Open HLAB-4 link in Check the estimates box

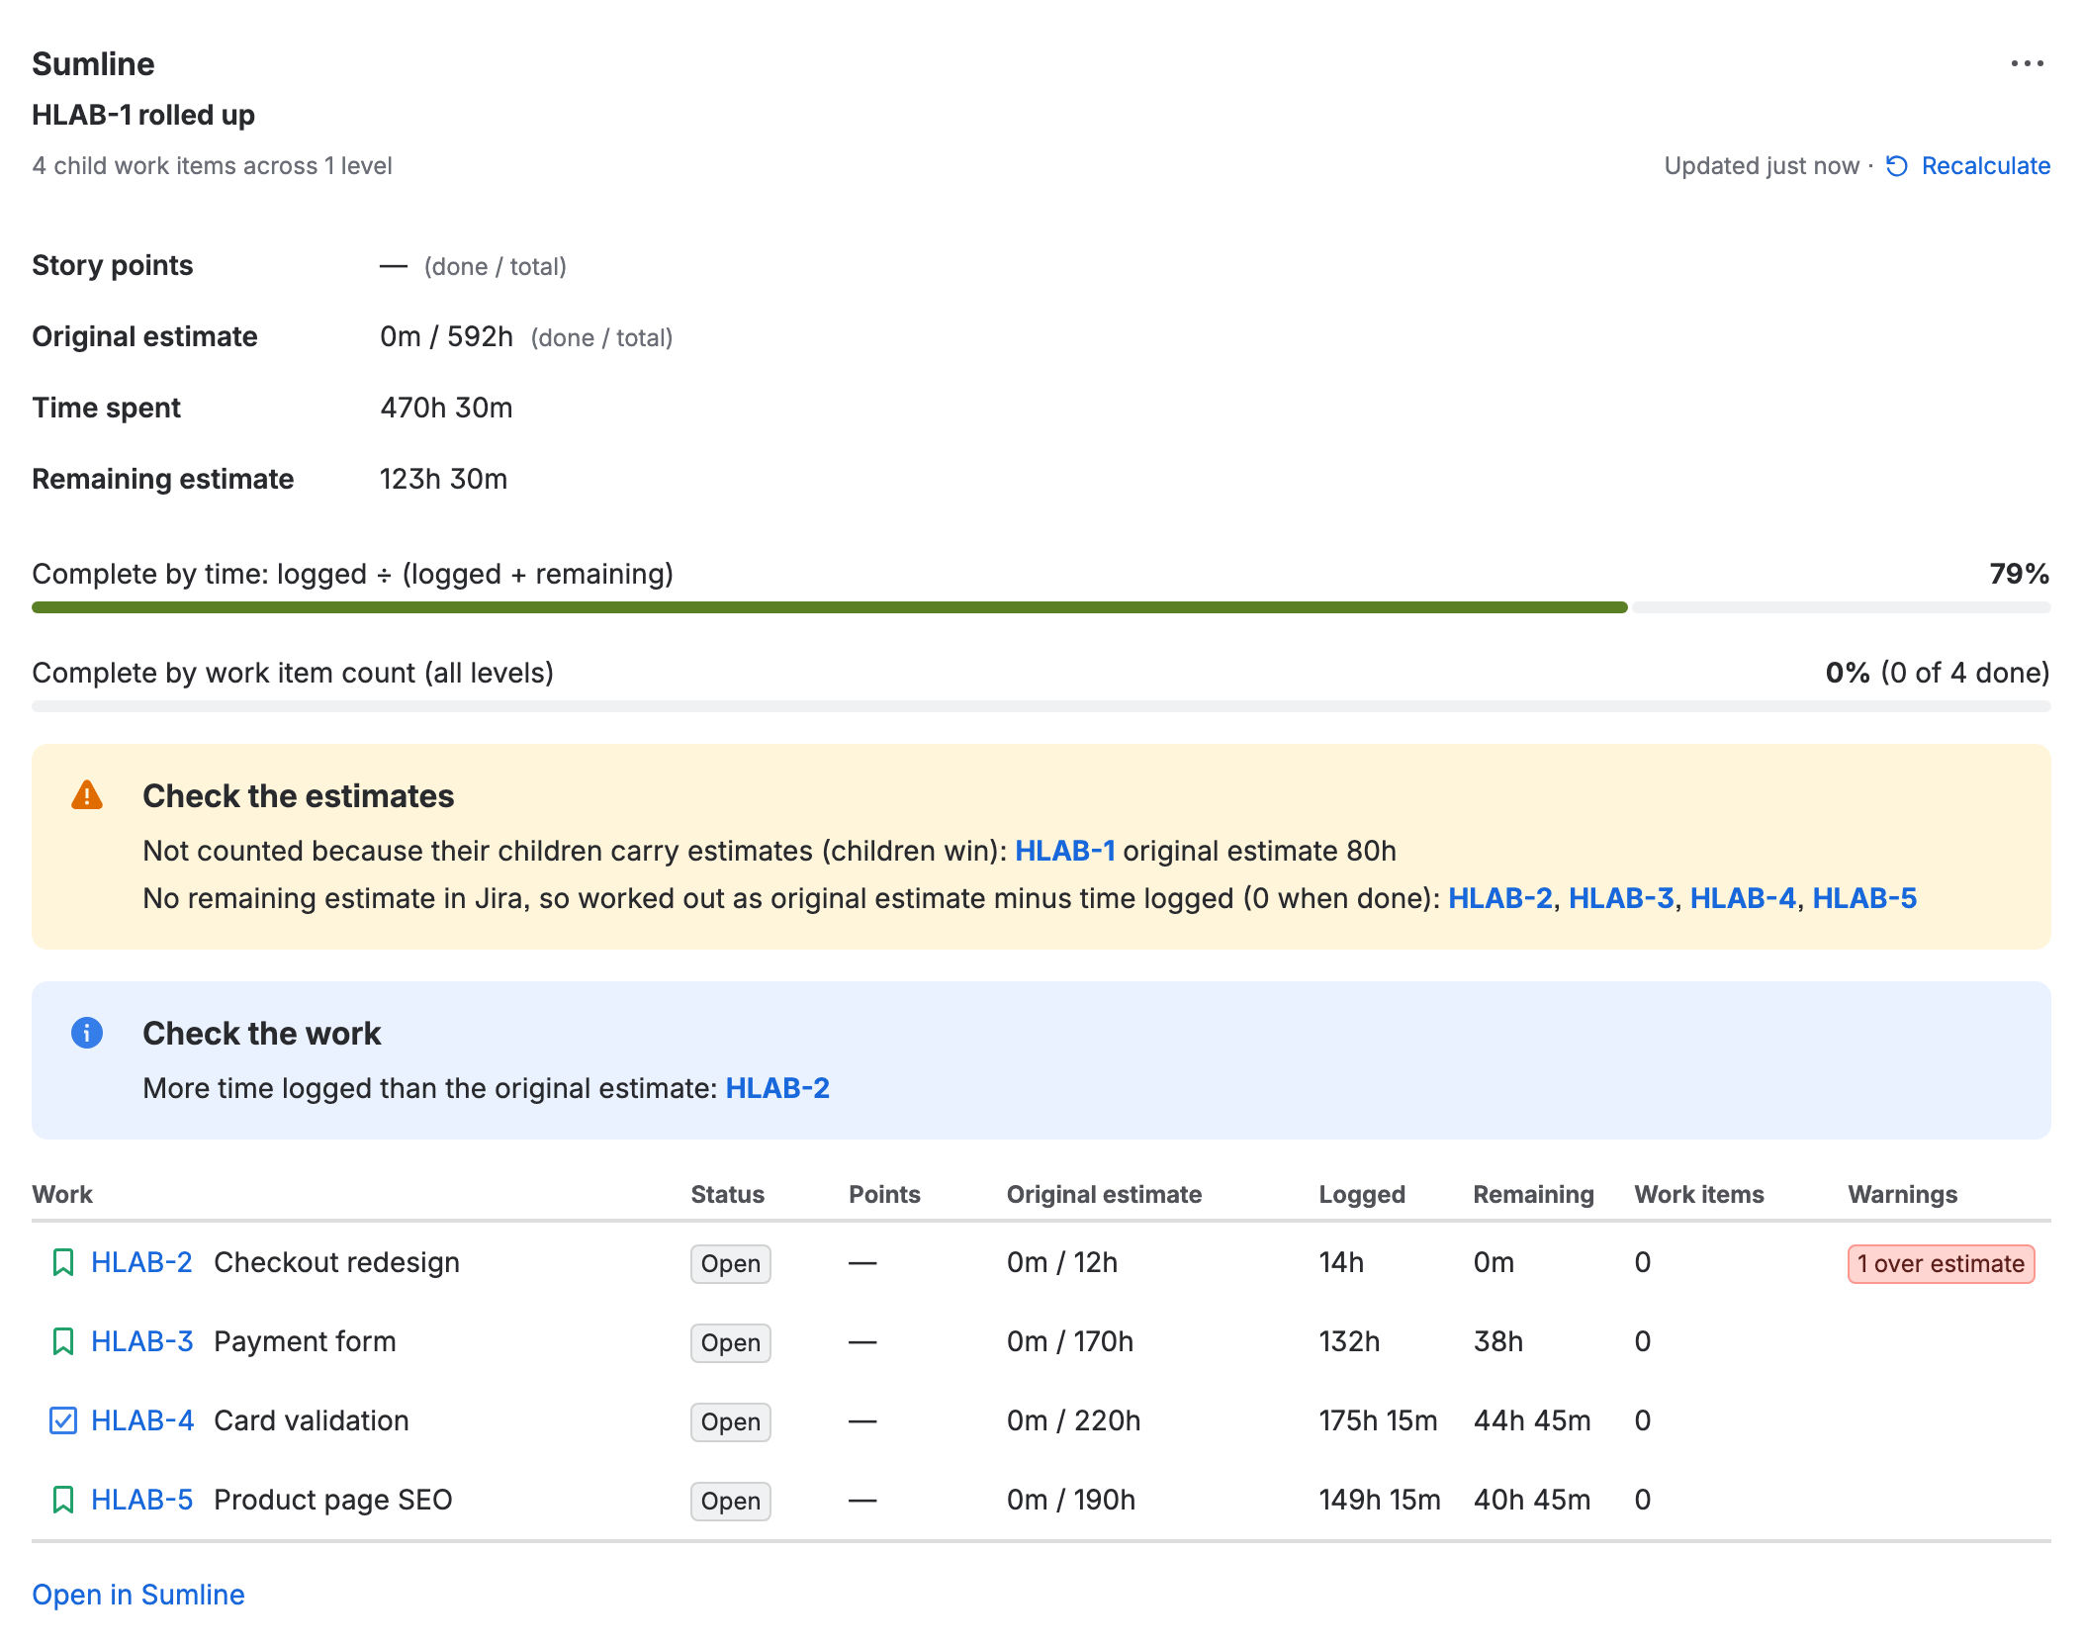click(1742, 898)
